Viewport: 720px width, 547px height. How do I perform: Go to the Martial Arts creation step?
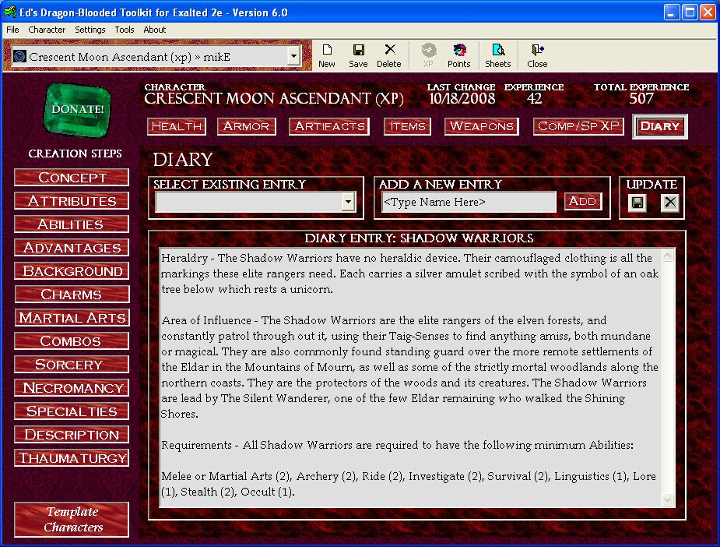click(72, 318)
